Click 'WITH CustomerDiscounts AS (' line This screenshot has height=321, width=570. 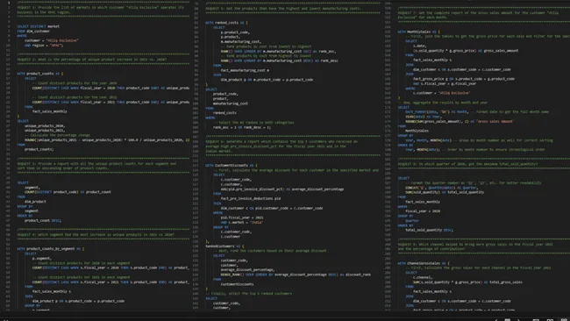click(232, 166)
